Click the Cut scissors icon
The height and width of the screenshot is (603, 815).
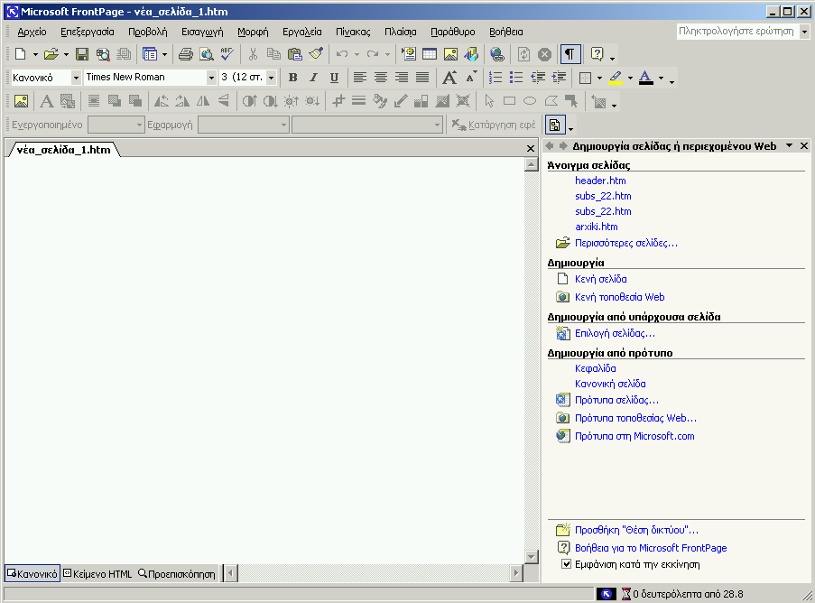click(x=253, y=54)
